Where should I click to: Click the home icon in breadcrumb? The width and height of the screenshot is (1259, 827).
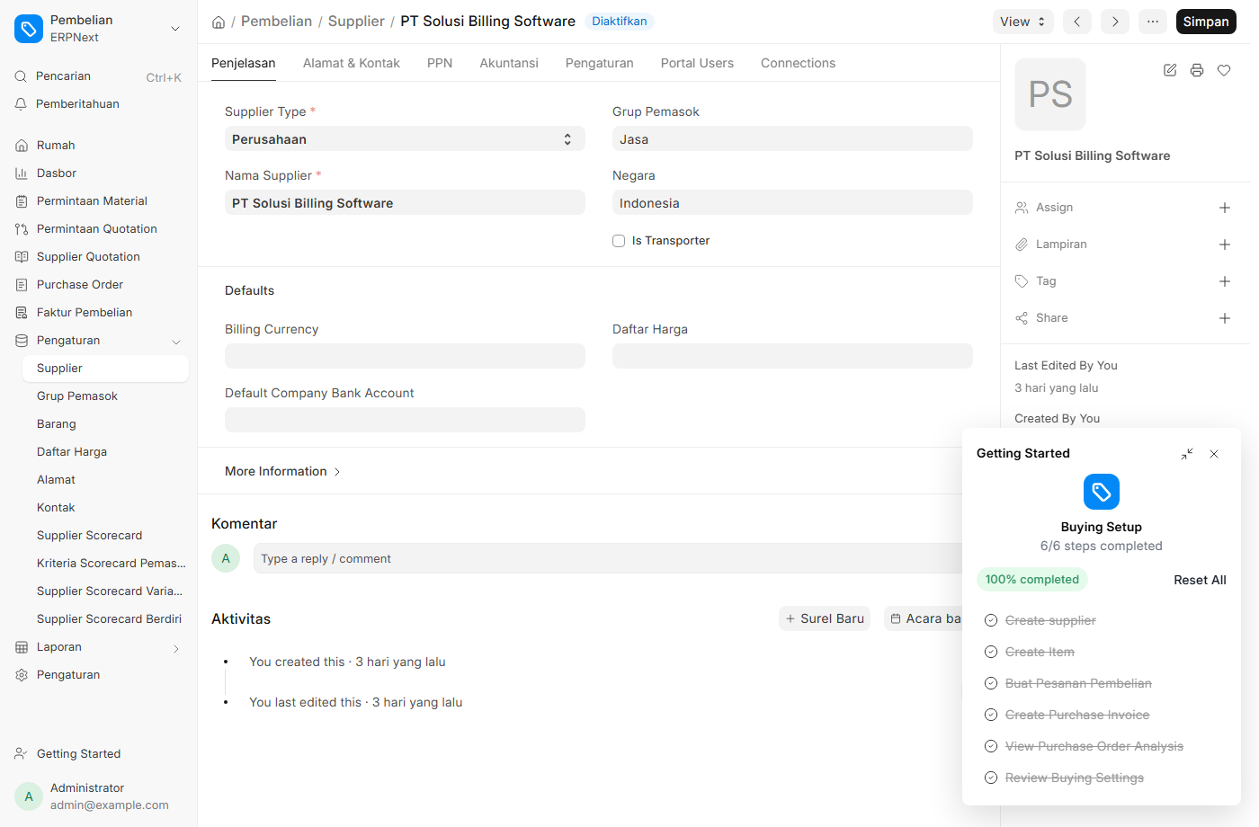(x=219, y=22)
